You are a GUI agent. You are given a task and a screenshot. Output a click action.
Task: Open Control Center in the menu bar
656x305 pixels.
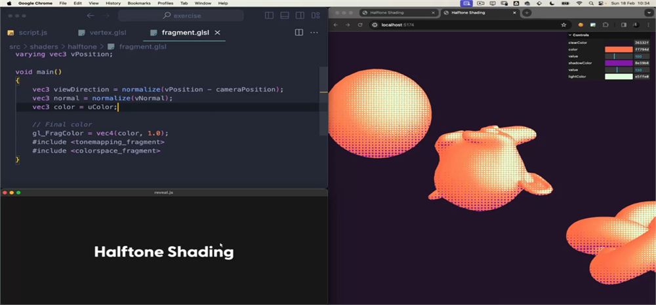click(x=601, y=3)
